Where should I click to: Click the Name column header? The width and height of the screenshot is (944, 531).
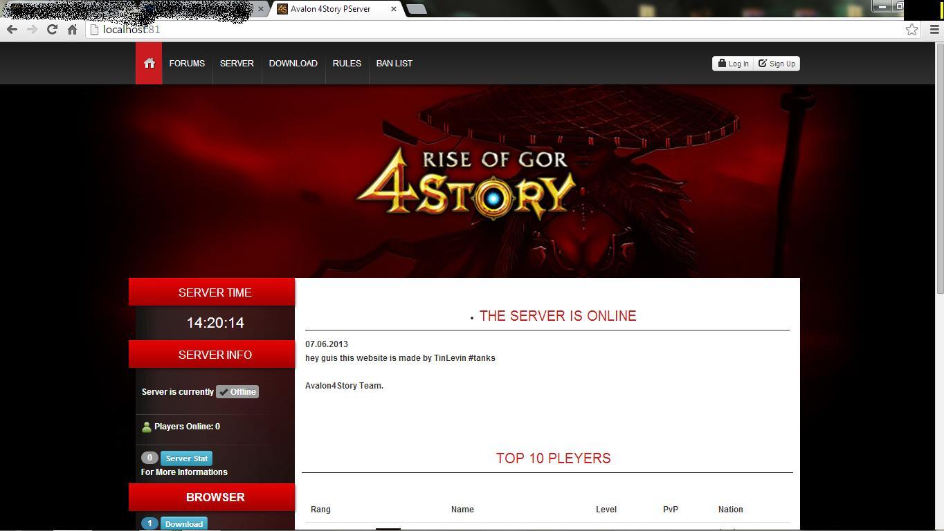462,510
